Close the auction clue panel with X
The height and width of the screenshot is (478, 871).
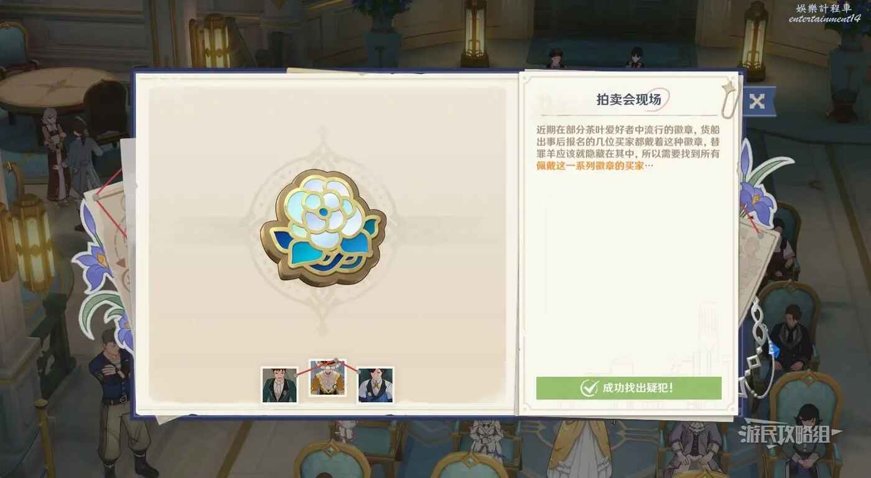click(757, 101)
